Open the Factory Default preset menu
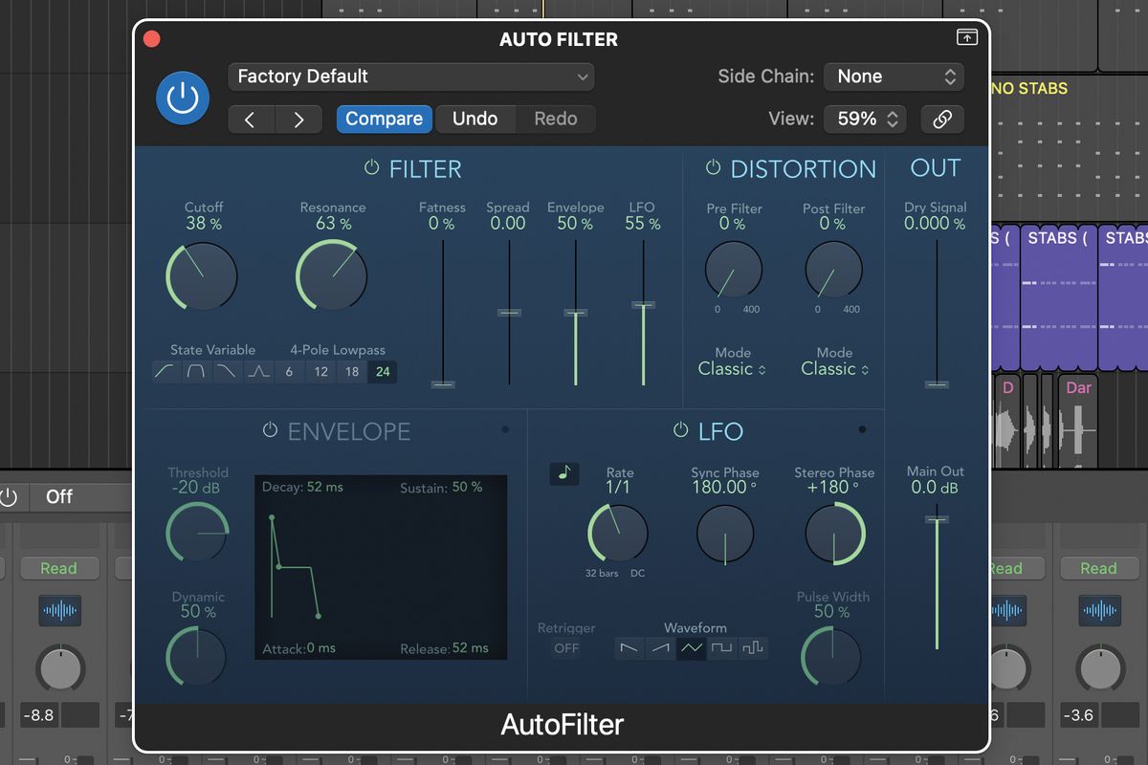1148x765 pixels. 410,76
